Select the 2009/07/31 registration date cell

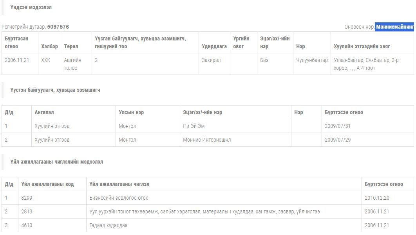338,126
